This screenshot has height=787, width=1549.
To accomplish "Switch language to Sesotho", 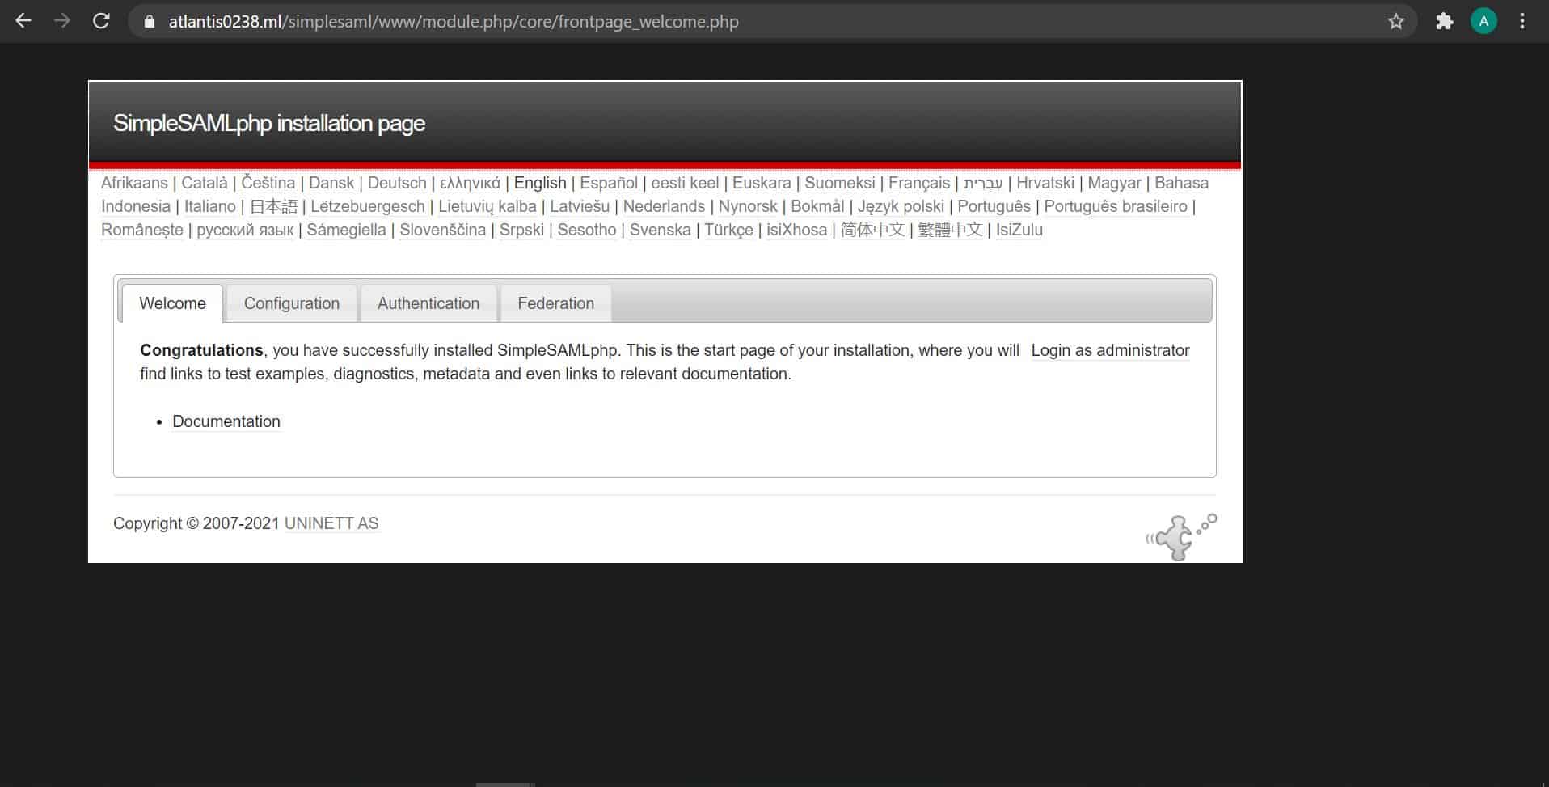I will pyautogui.click(x=587, y=230).
